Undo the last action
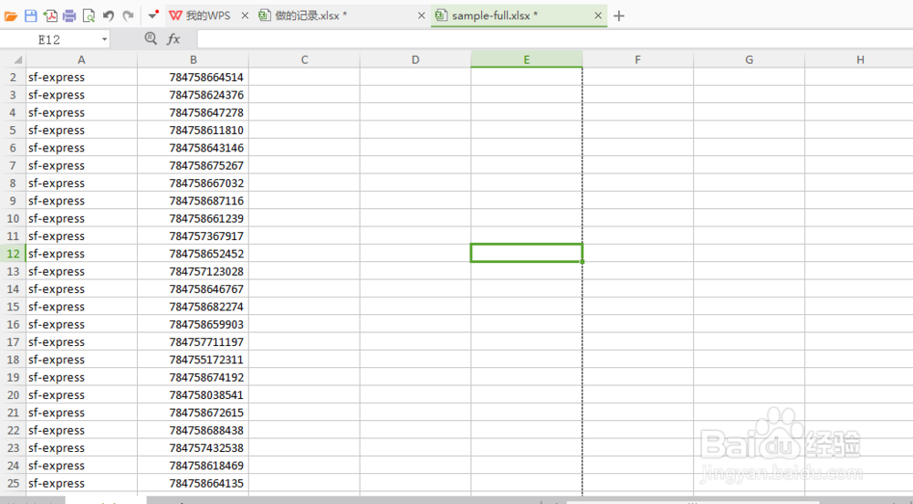 109,16
